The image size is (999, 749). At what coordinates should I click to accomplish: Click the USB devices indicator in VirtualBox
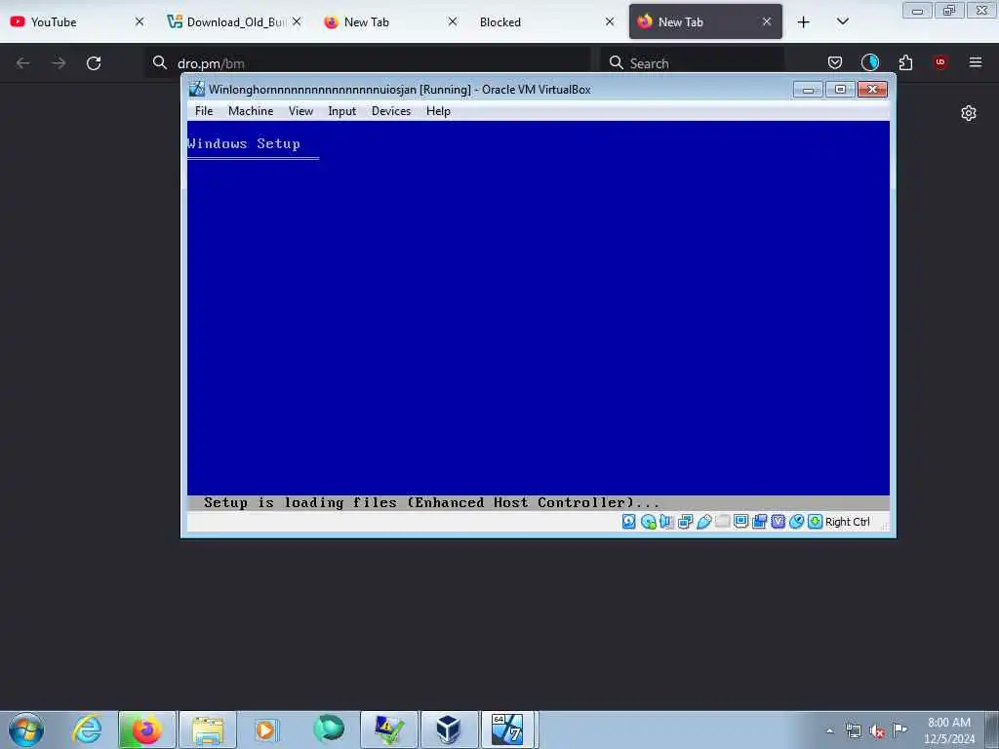pos(704,522)
